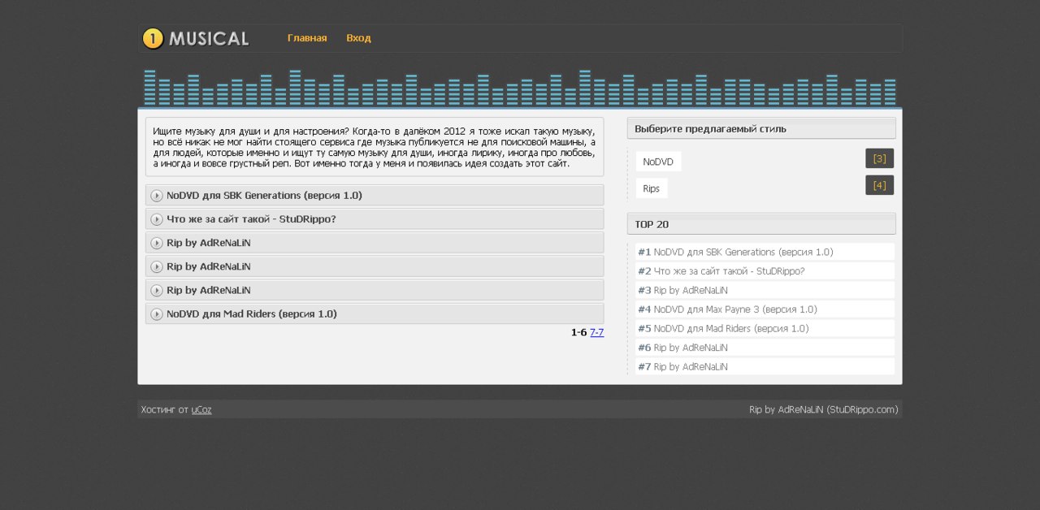This screenshot has width=1040, height=510.
Task: Open the Вход login menu item
Action: 358,38
